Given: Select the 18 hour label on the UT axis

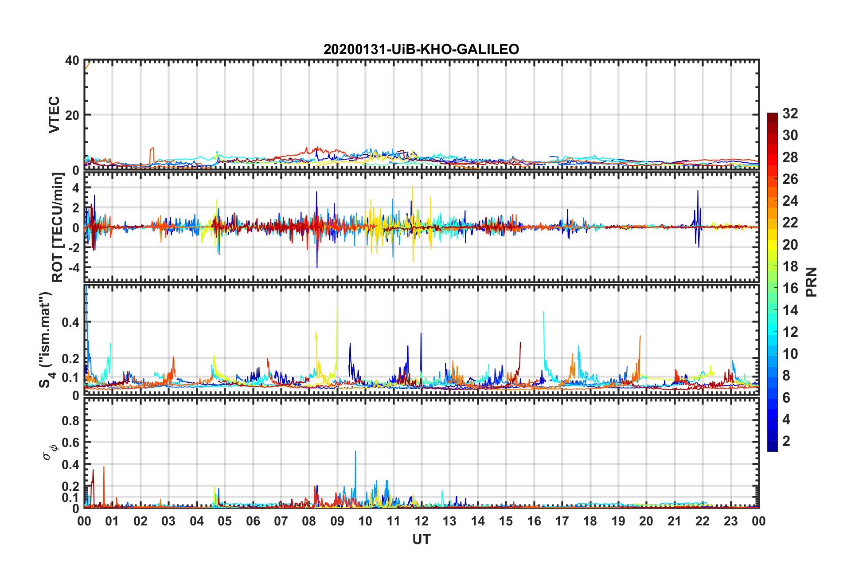Looking at the screenshot, I should tap(590, 521).
